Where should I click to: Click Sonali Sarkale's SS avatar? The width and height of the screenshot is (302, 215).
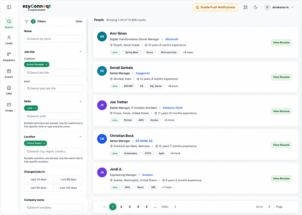102,71
